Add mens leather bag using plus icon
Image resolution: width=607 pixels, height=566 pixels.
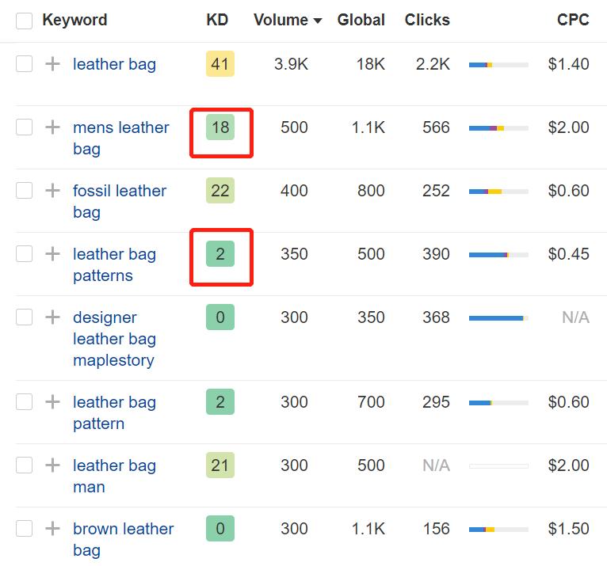click(52, 127)
